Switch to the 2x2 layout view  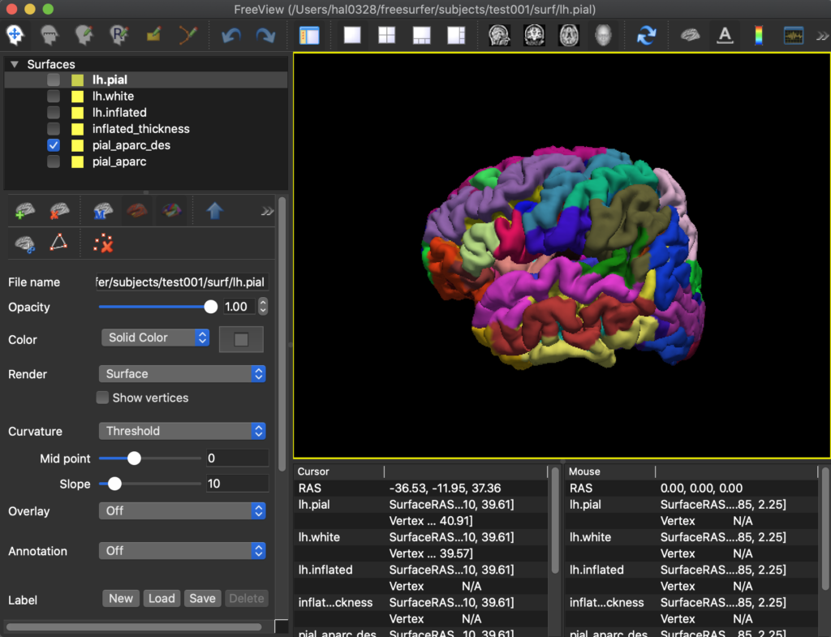tap(386, 36)
